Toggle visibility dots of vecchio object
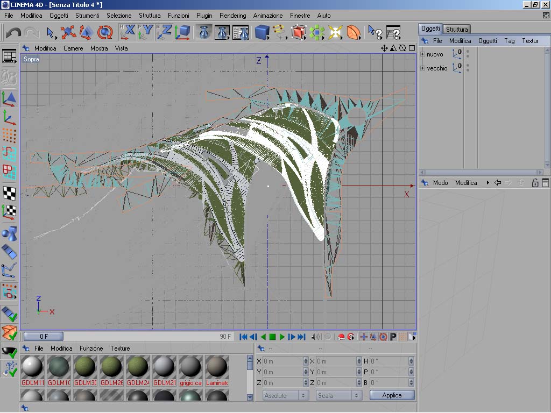Viewport: 551px width, 413px height. click(x=468, y=68)
